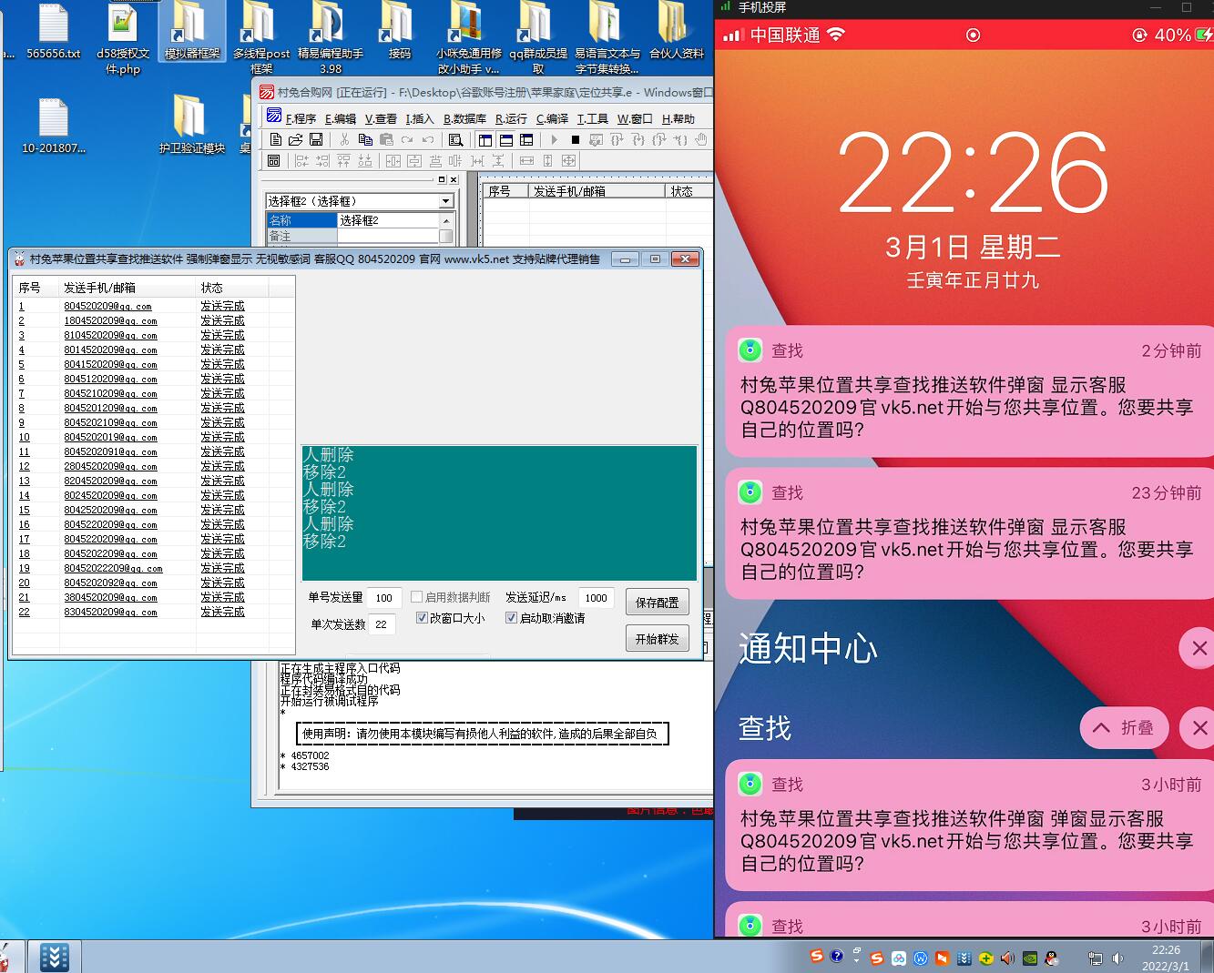Click the property panel scrollbar up arrow
Screen dimensions: 1214x973
click(446, 221)
